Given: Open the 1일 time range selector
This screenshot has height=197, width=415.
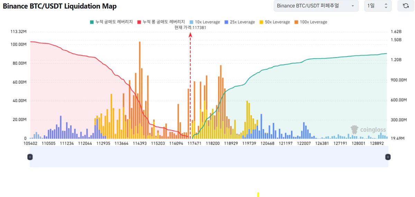Looking at the screenshot, I should click(x=378, y=6).
